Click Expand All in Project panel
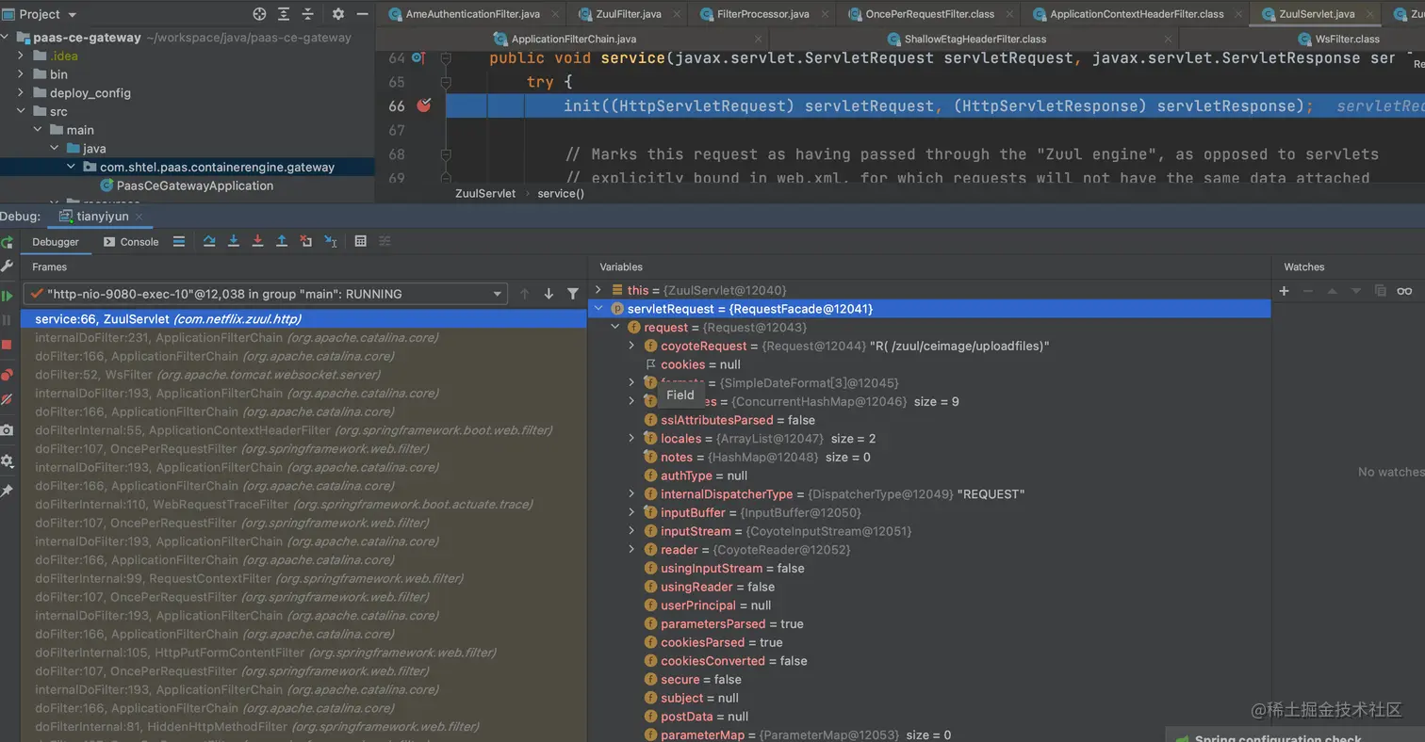 pyautogui.click(x=285, y=14)
